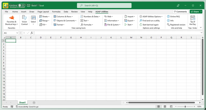Open ASAP Utilities Options menu
Image resolution: width=206 pixels, height=110 pixels.
coord(151,16)
